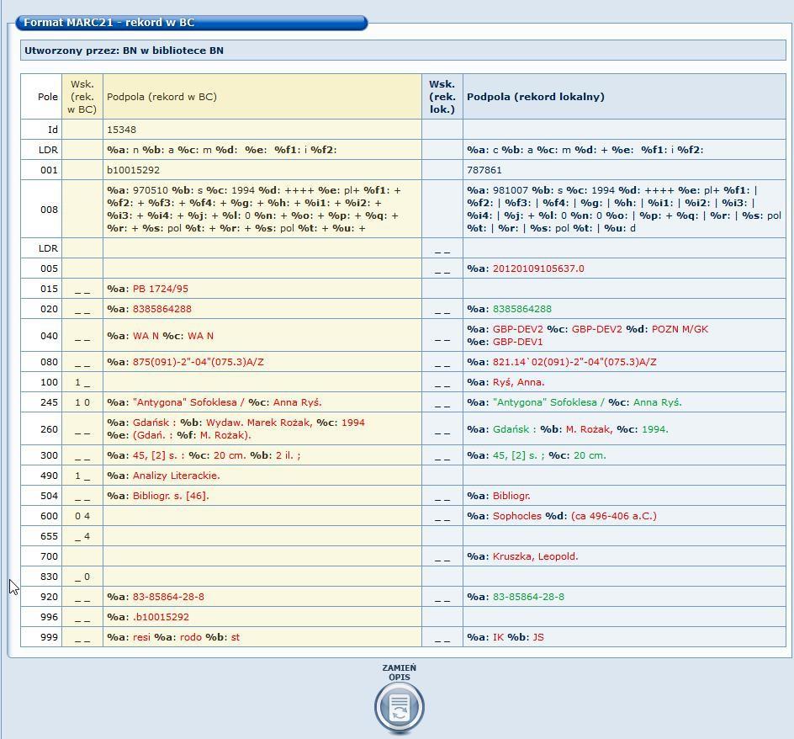Screen dimensions: 794x739
Task: Click green ISBN 8385864288 in local column
Action: (x=522, y=309)
